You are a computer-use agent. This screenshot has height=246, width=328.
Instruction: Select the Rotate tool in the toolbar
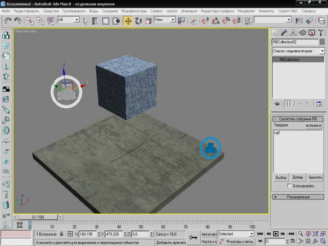[x=138, y=21]
